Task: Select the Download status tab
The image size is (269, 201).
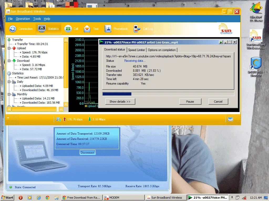Action: click(x=115, y=49)
